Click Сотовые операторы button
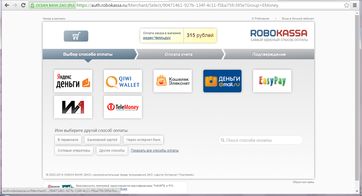The image size is (362, 196). tap(74, 151)
